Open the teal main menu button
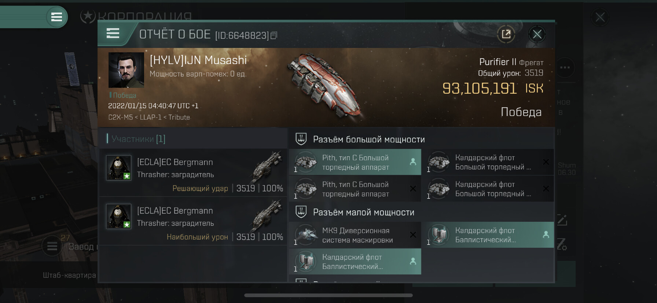The width and height of the screenshot is (657, 303). coord(56,17)
